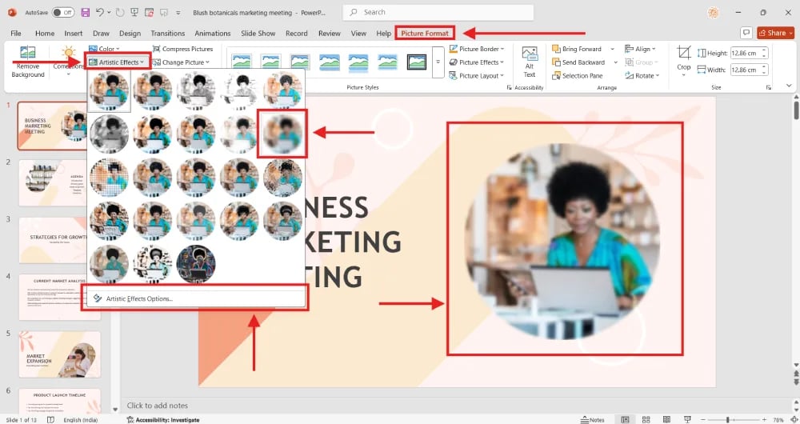The height and width of the screenshot is (424, 800).
Task: Toggle the AutoSave switch
Action: [63, 13]
